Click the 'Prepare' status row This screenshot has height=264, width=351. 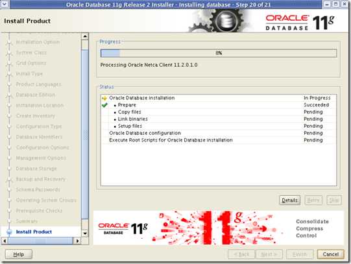(x=219, y=105)
